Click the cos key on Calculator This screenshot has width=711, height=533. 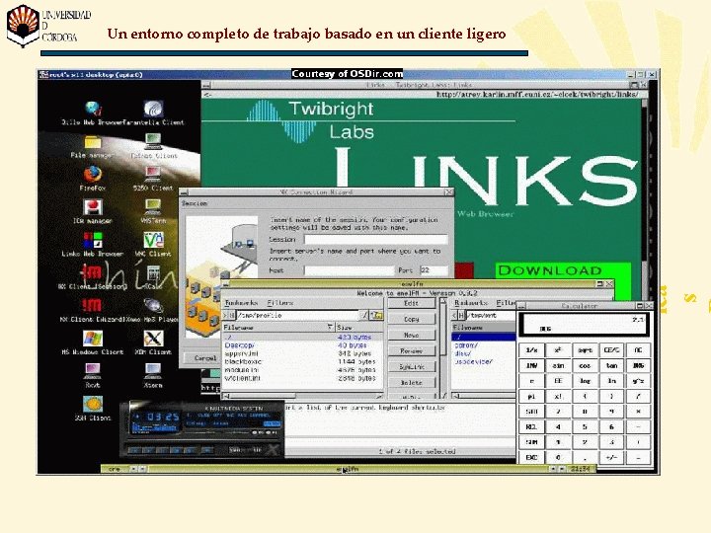(585, 365)
